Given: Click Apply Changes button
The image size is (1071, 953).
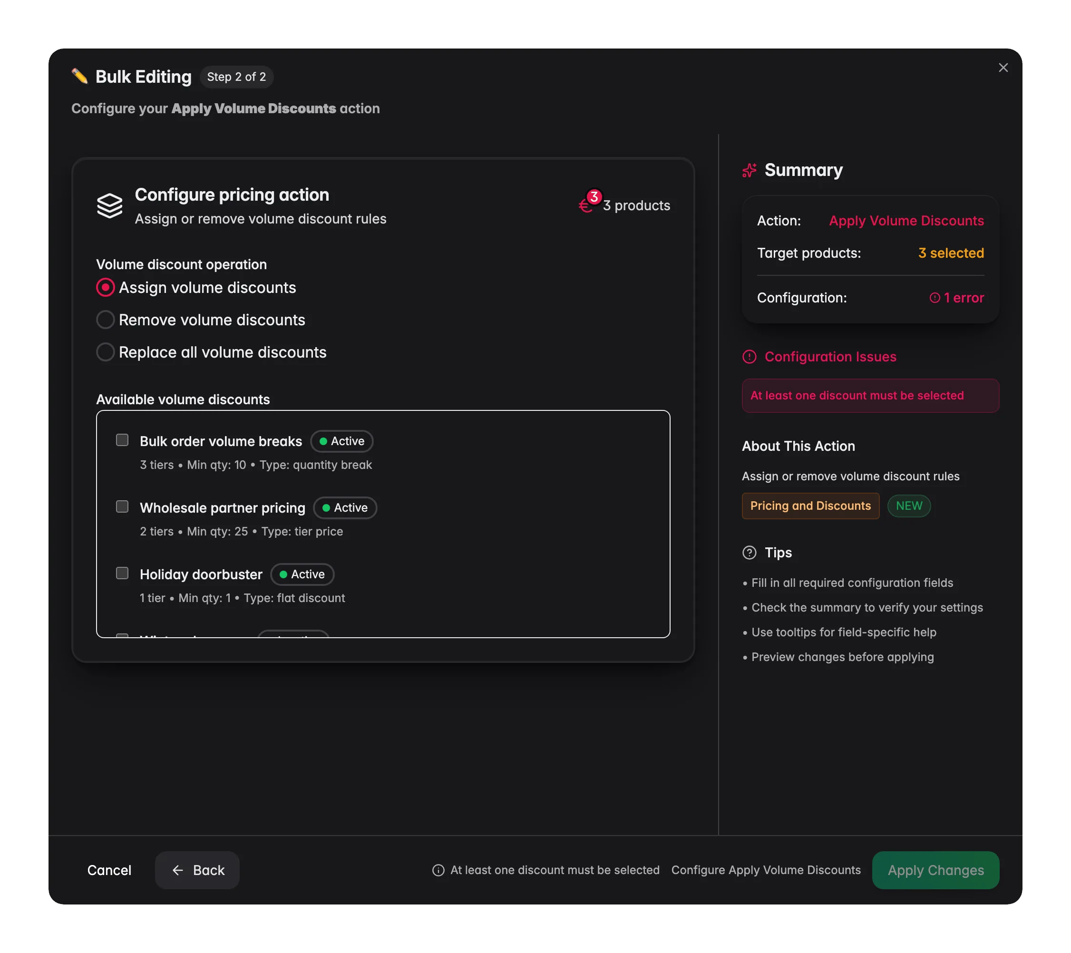Looking at the screenshot, I should tap(936, 870).
